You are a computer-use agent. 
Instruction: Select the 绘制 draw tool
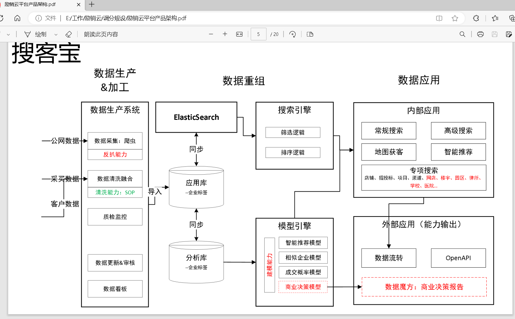(35, 34)
